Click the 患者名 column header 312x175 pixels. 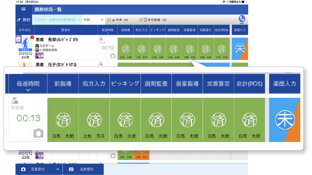66,30
